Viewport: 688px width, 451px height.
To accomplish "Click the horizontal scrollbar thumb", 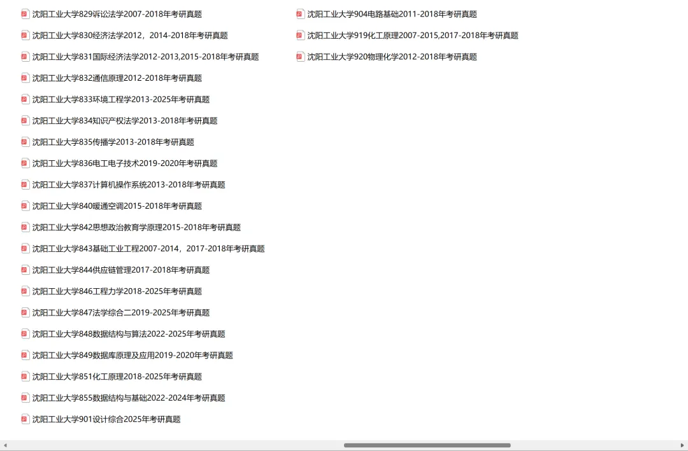I will point(427,445).
